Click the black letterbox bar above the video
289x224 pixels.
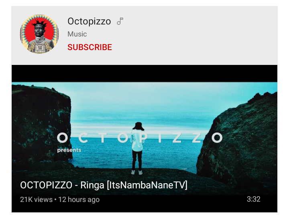[144, 73]
